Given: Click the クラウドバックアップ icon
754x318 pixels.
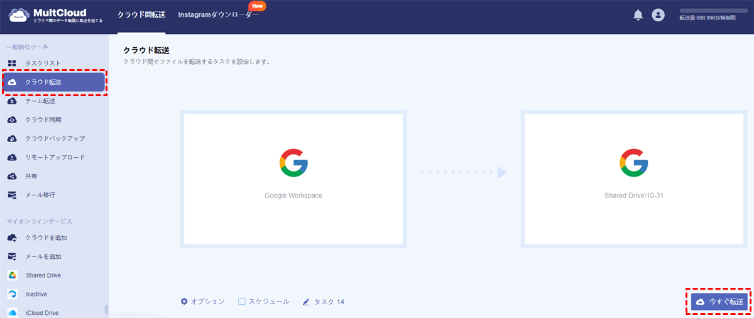Looking at the screenshot, I should tap(12, 138).
